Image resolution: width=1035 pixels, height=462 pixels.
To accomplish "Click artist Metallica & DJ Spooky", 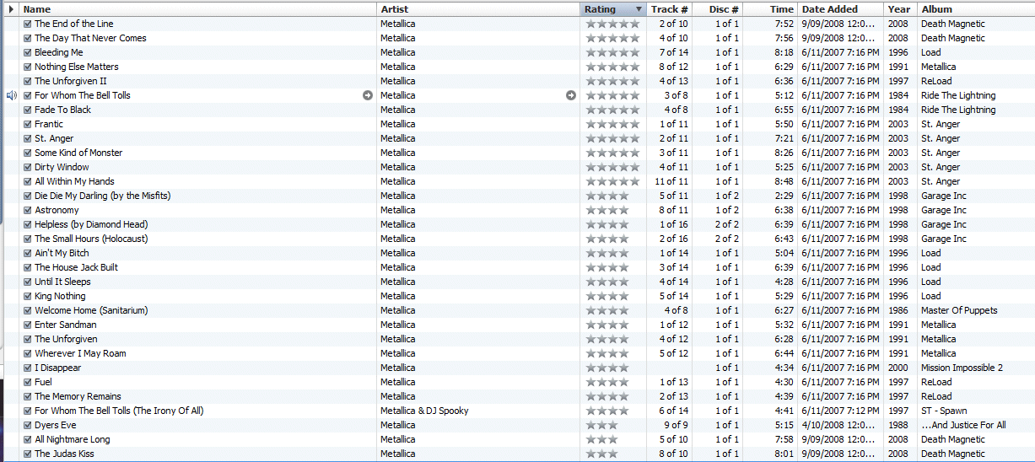I will click(x=424, y=411).
